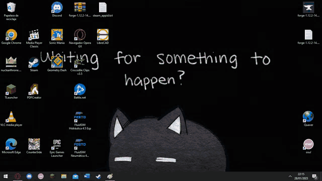The height and width of the screenshot is (181, 322).
Task: Select the forge anvil icon on desktop
Action: [308, 10]
